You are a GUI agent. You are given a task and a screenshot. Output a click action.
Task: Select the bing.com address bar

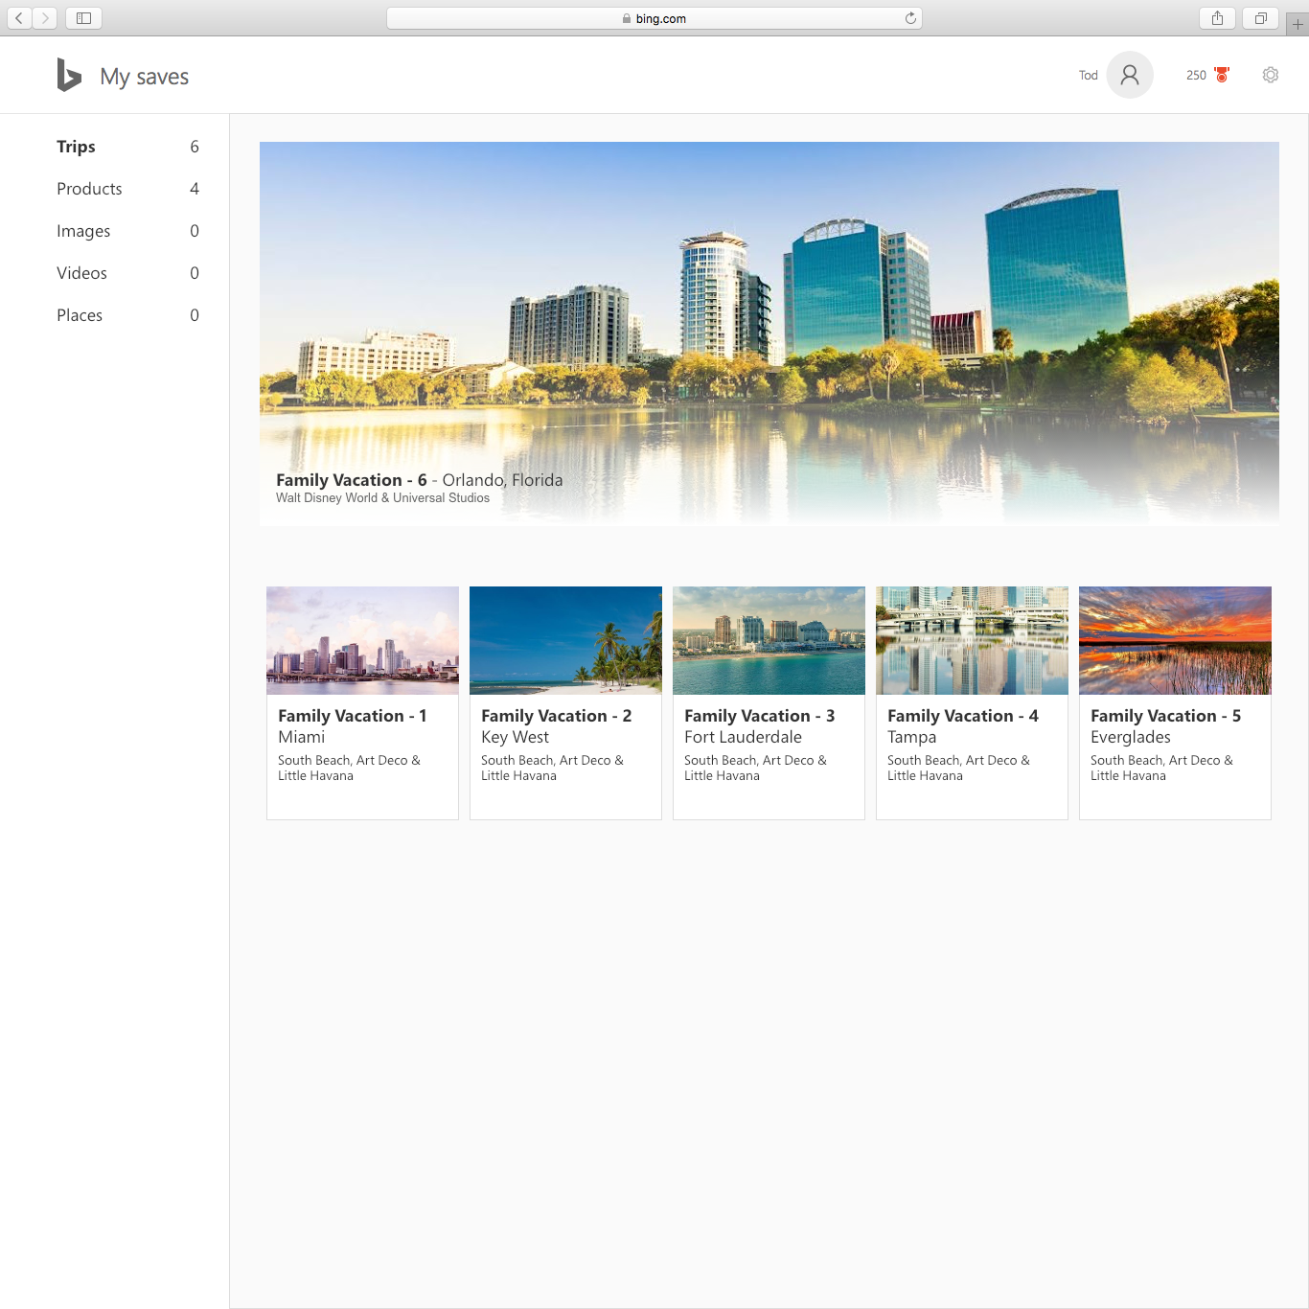tap(654, 18)
